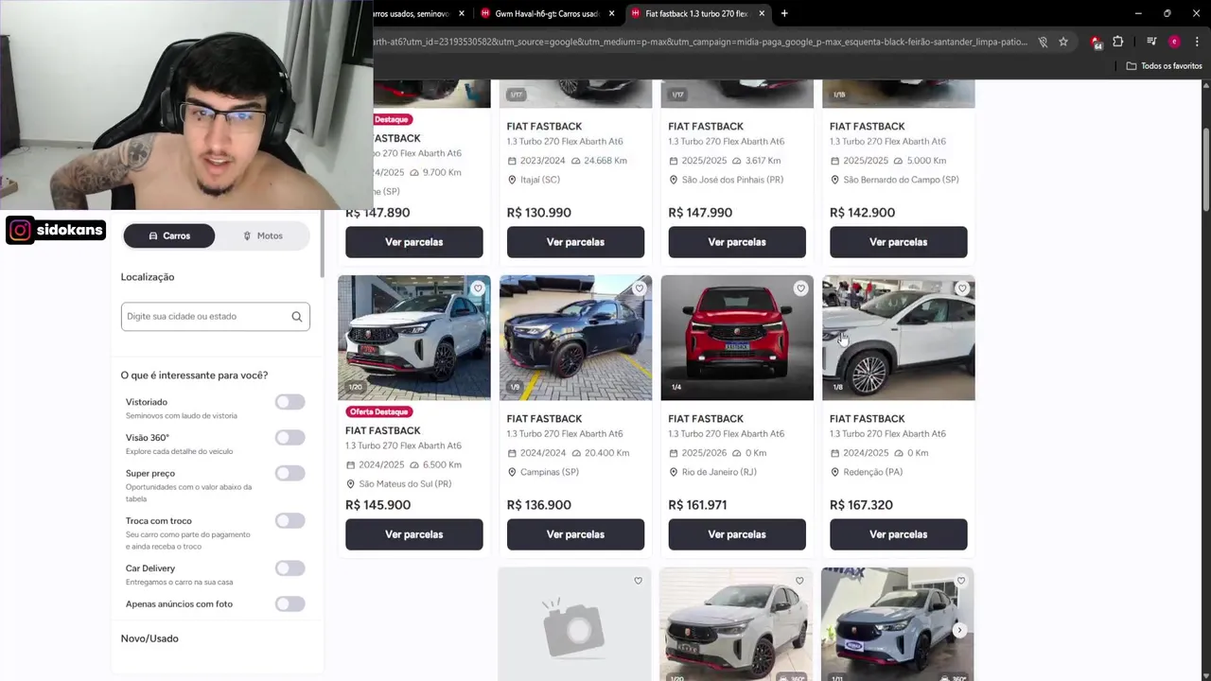This screenshot has height=681, width=1211.
Task: Favorite the Redenção Fastback listing
Action: (962, 288)
